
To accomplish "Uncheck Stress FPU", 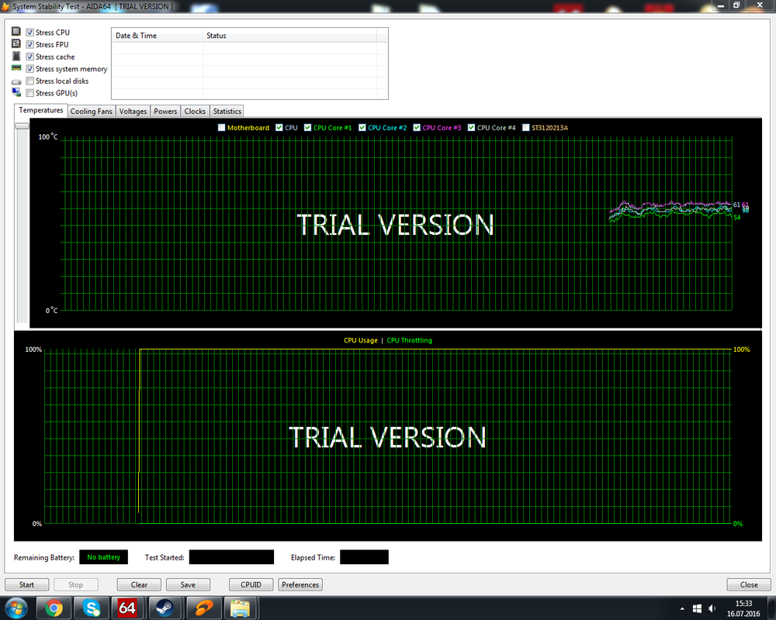I will pyautogui.click(x=29, y=44).
